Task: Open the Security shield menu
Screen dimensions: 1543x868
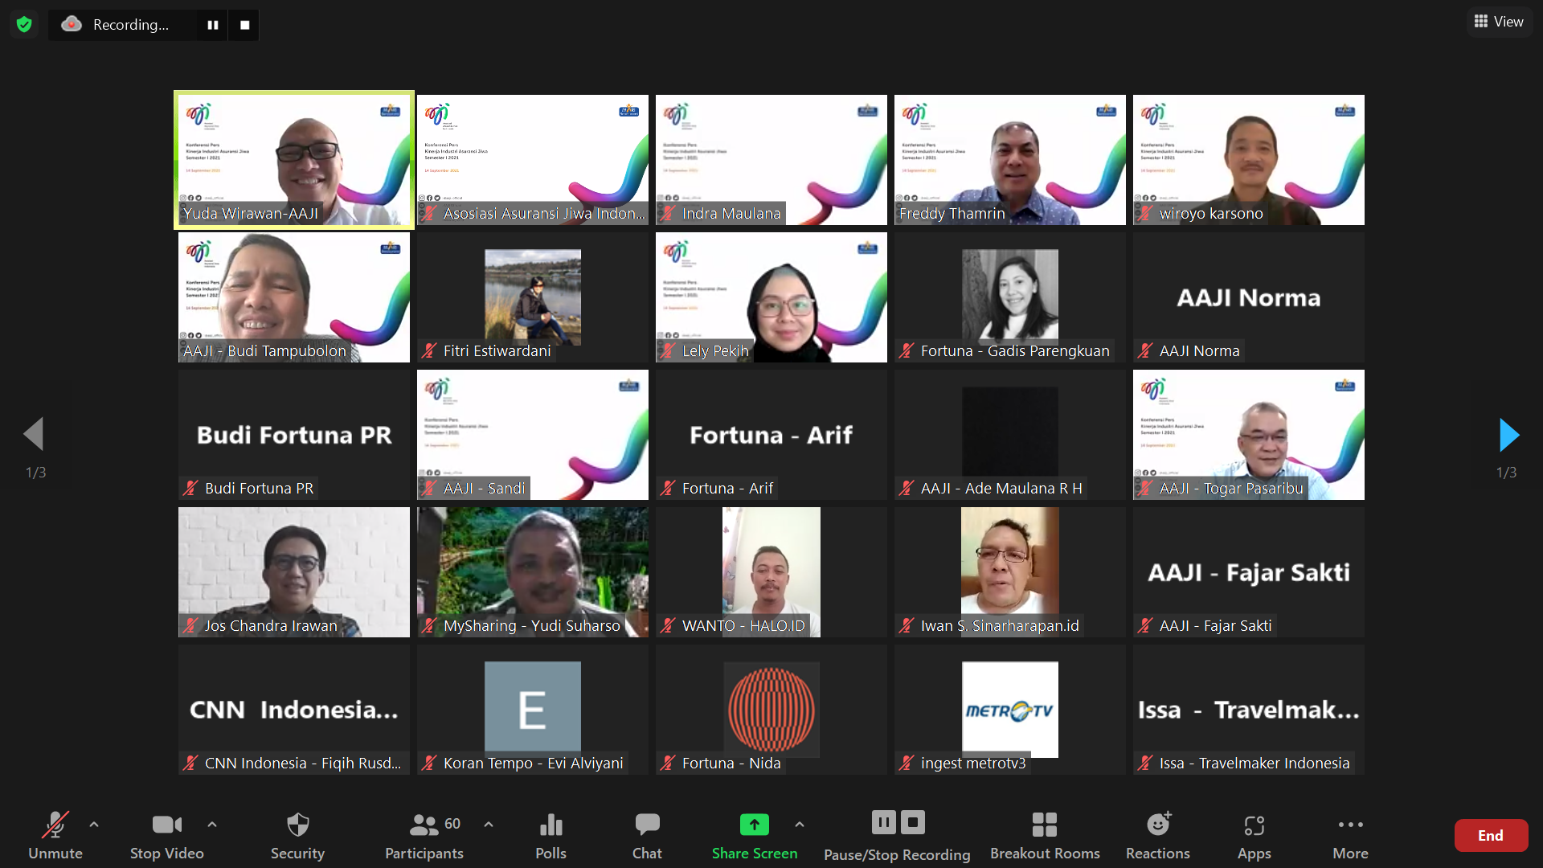Action: pos(297,836)
